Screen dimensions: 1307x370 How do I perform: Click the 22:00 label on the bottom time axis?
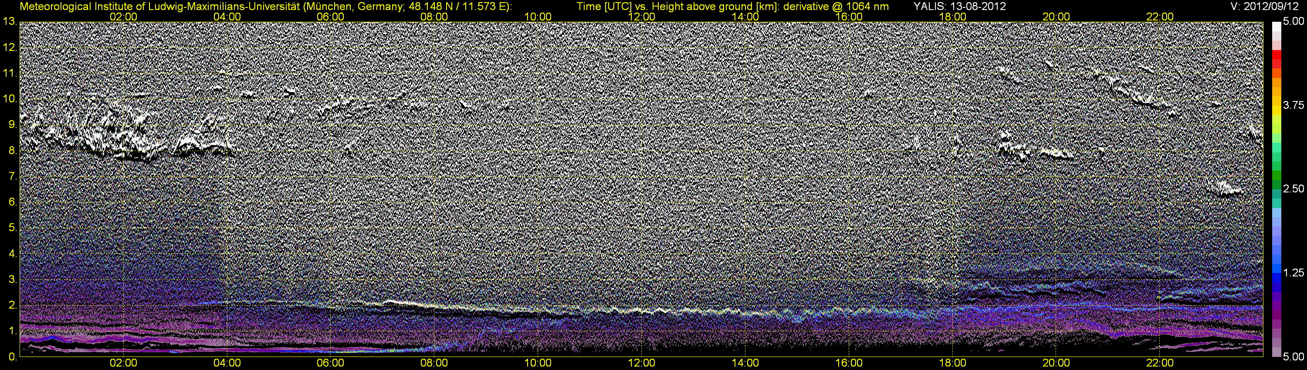point(1160,363)
